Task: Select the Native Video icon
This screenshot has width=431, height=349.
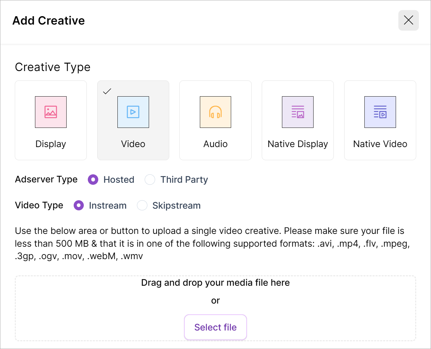Action: (x=380, y=112)
